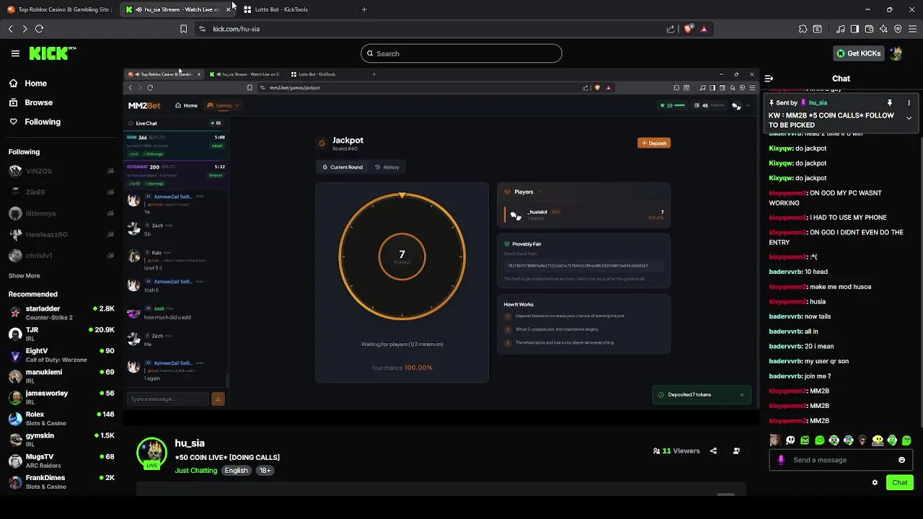
Task: Click hu_sia streamer avatar
Action: pos(152,452)
